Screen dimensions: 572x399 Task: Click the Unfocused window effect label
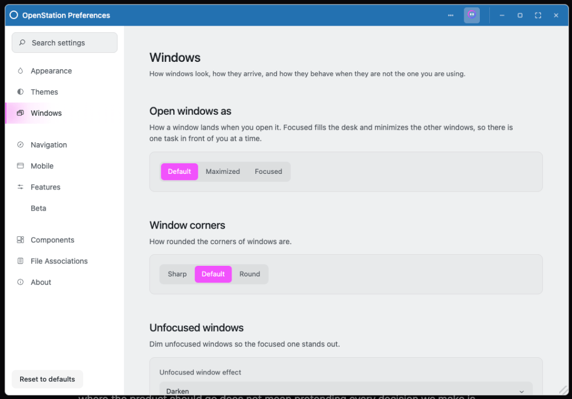coord(201,372)
